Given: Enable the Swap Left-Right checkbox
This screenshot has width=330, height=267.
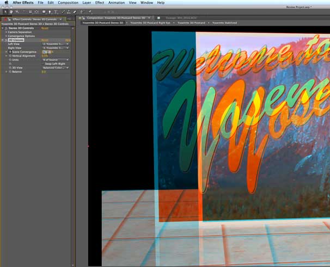Looking at the screenshot, I should pos(44,64).
